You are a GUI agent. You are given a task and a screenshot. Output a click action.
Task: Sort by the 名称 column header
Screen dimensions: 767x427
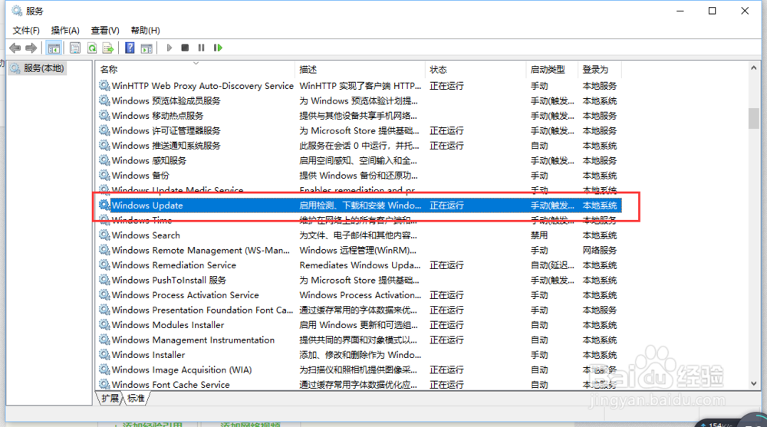point(196,70)
